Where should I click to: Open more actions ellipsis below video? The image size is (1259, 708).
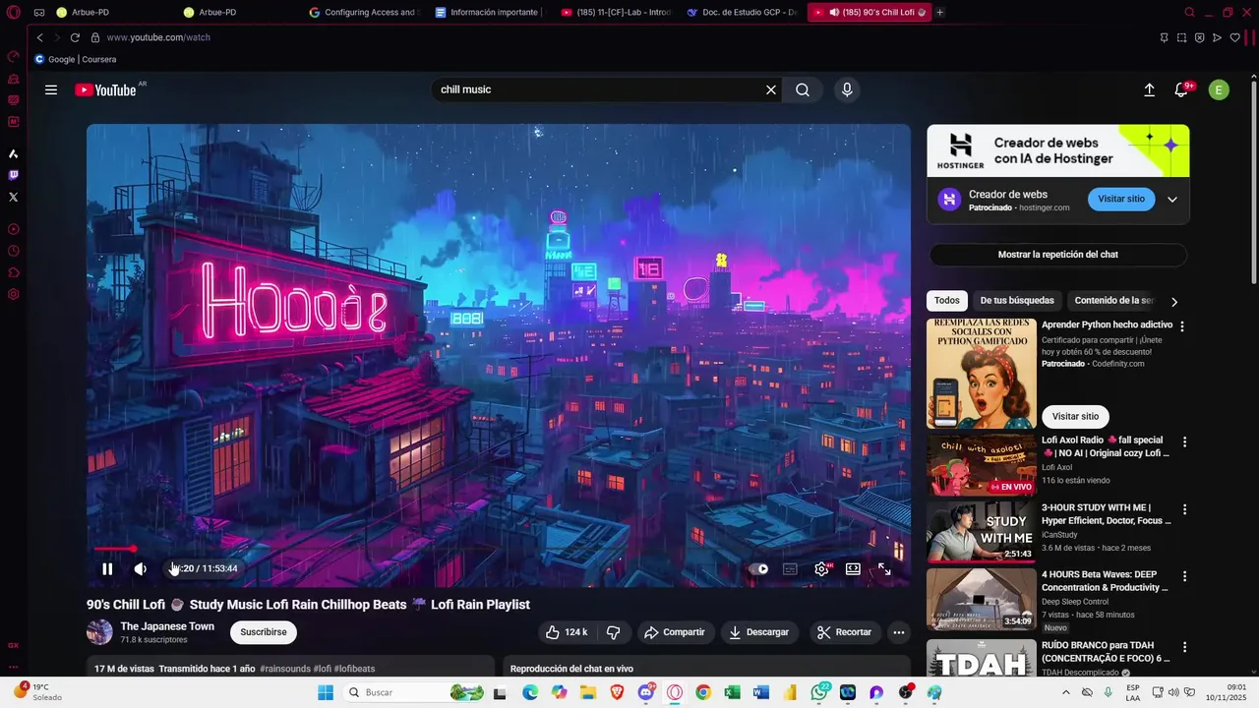click(x=898, y=632)
